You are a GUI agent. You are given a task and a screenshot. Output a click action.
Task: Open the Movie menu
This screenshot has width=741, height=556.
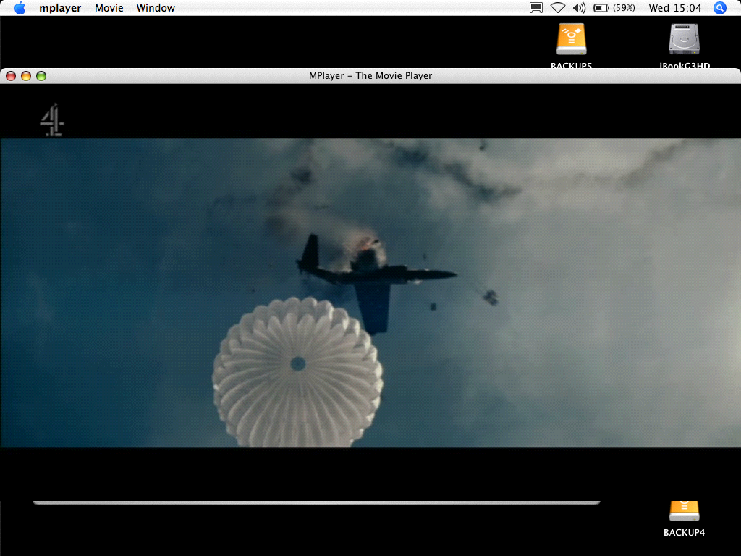[x=109, y=8]
